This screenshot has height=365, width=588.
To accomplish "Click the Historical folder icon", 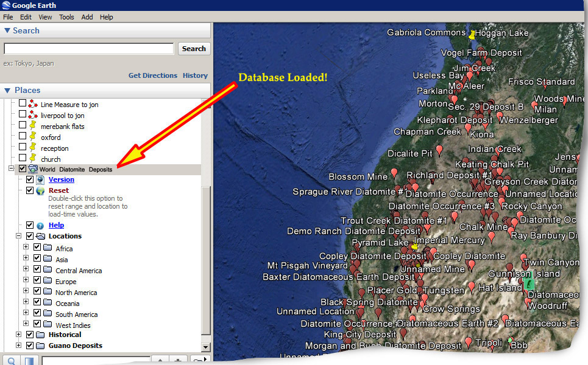I will click(x=40, y=335).
